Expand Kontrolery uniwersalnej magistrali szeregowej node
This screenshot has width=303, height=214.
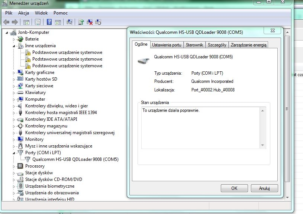pos(14,133)
